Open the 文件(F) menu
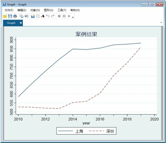Screen dimensions: 166x143 pyautogui.click(x=9, y=10)
